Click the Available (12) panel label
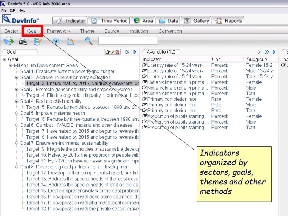This screenshot has height=216, width=288. point(161,52)
